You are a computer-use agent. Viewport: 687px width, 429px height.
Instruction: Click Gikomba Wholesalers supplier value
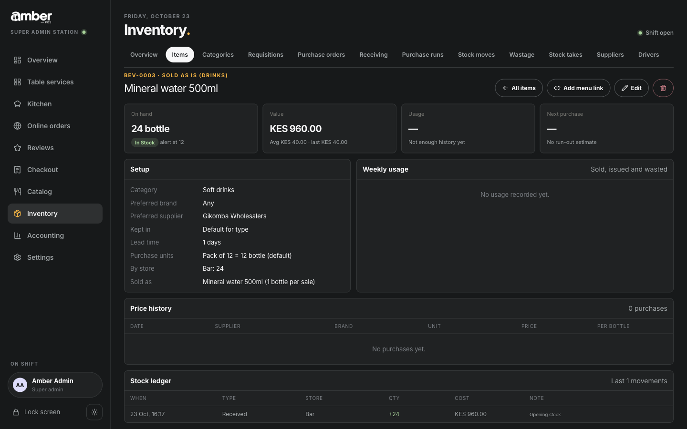click(235, 216)
